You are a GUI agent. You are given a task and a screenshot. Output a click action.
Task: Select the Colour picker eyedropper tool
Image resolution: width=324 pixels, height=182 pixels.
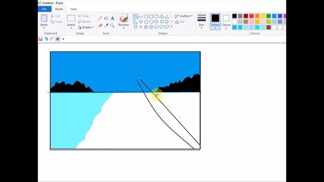106,25
